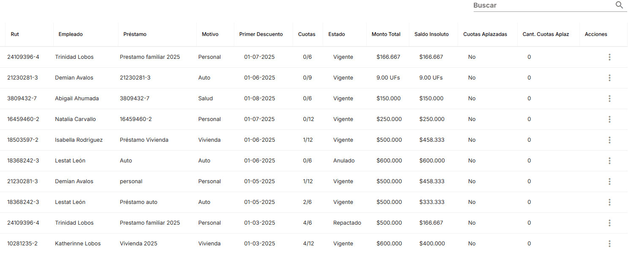Sort by Saldo Insoluto column header
Viewport: 628px width, 253px height.
pyautogui.click(x=431, y=34)
